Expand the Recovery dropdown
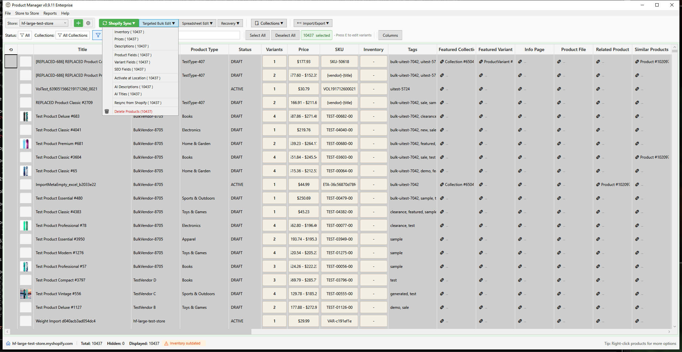 pyautogui.click(x=230, y=23)
